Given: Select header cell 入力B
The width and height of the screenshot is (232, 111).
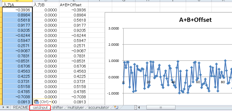Looking at the screenshot, I should pos(46,5).
